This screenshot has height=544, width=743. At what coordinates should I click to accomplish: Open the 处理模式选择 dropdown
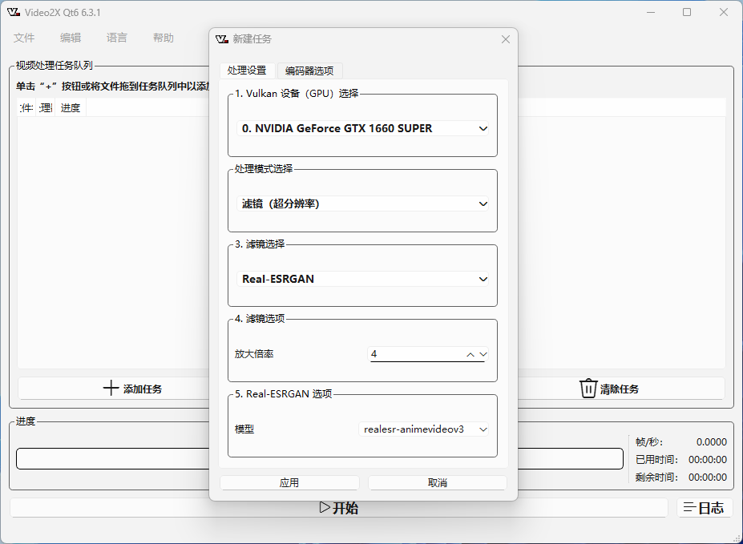coord(362,203)
